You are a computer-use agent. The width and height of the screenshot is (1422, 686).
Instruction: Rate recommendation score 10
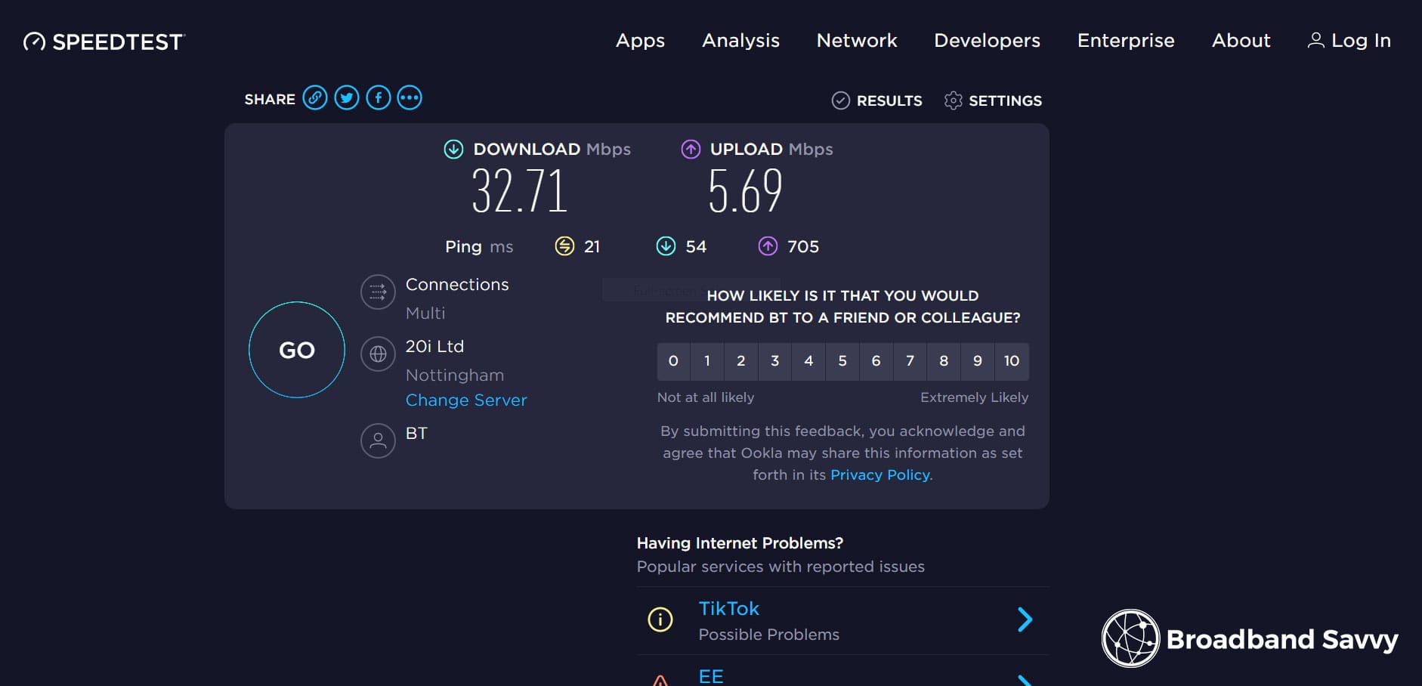tap(1012, 361)
